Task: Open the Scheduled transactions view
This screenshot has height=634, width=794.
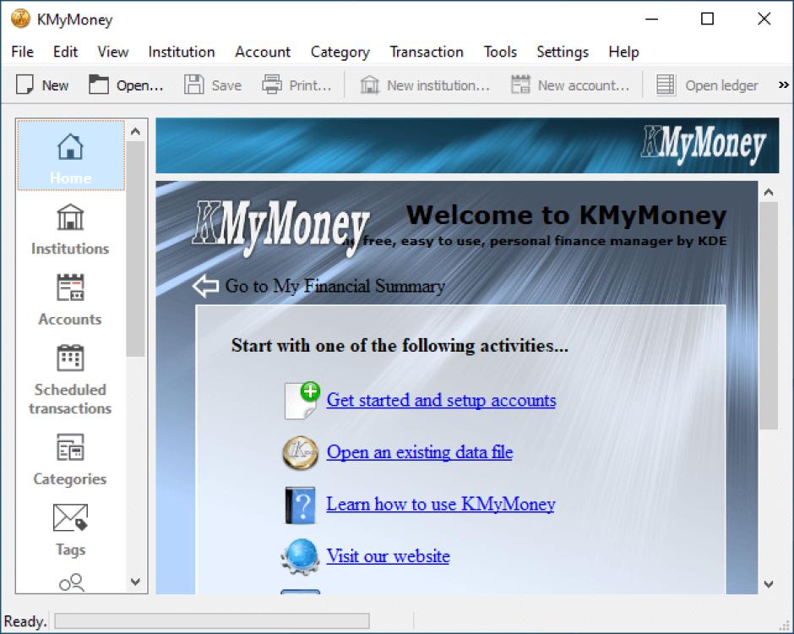Action: [x=70, y=379]
